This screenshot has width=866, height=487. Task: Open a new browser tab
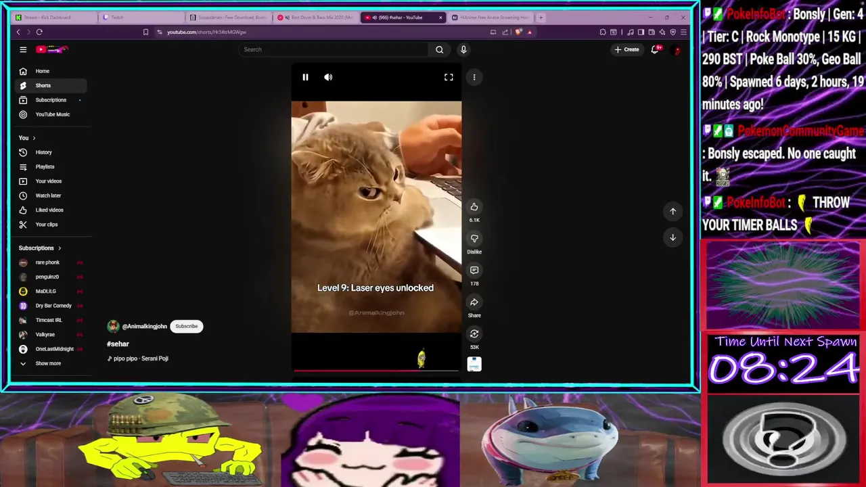click(x=541, y=18)
